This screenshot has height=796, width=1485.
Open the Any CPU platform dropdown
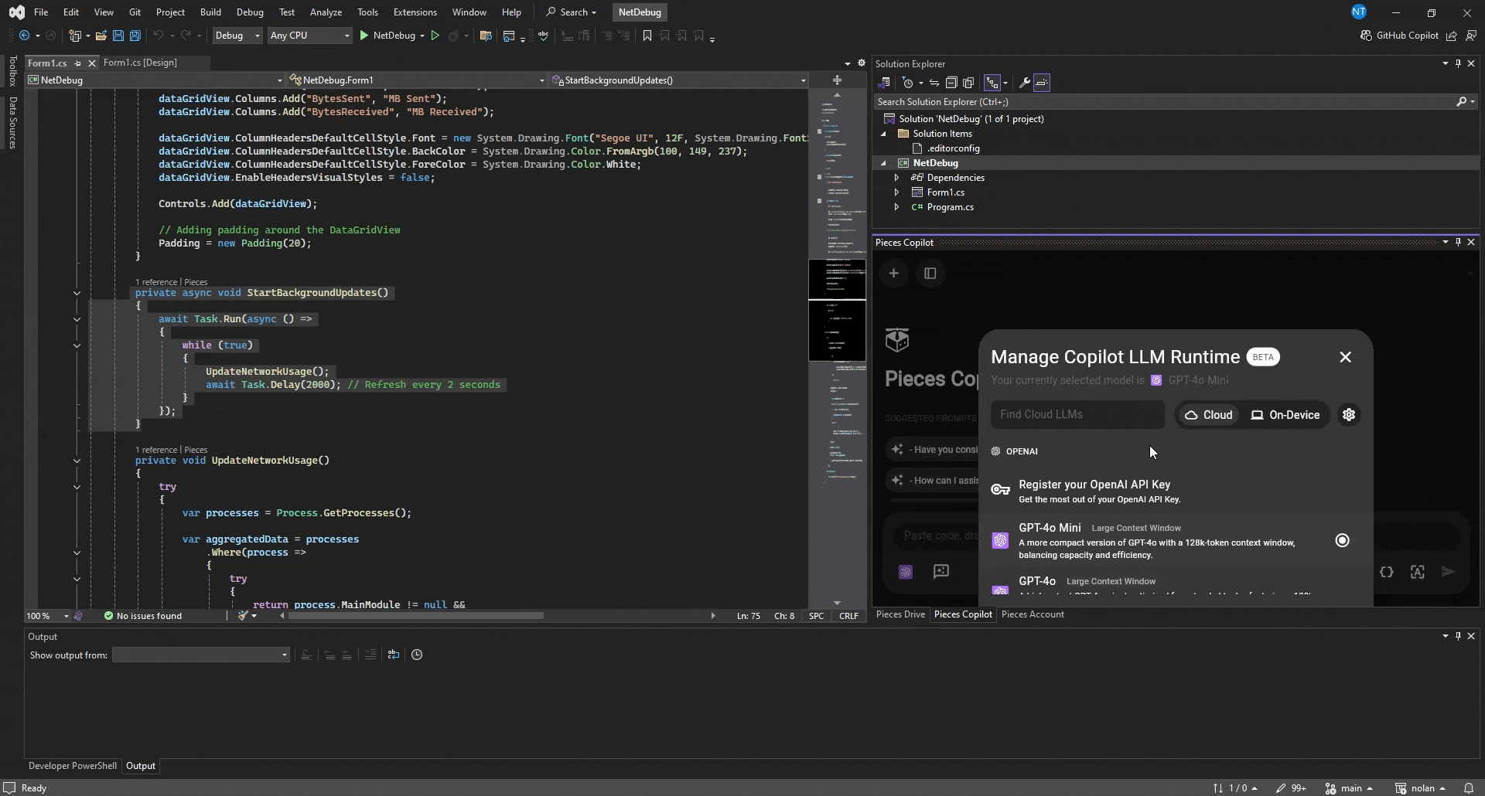[x=309, y=36]
